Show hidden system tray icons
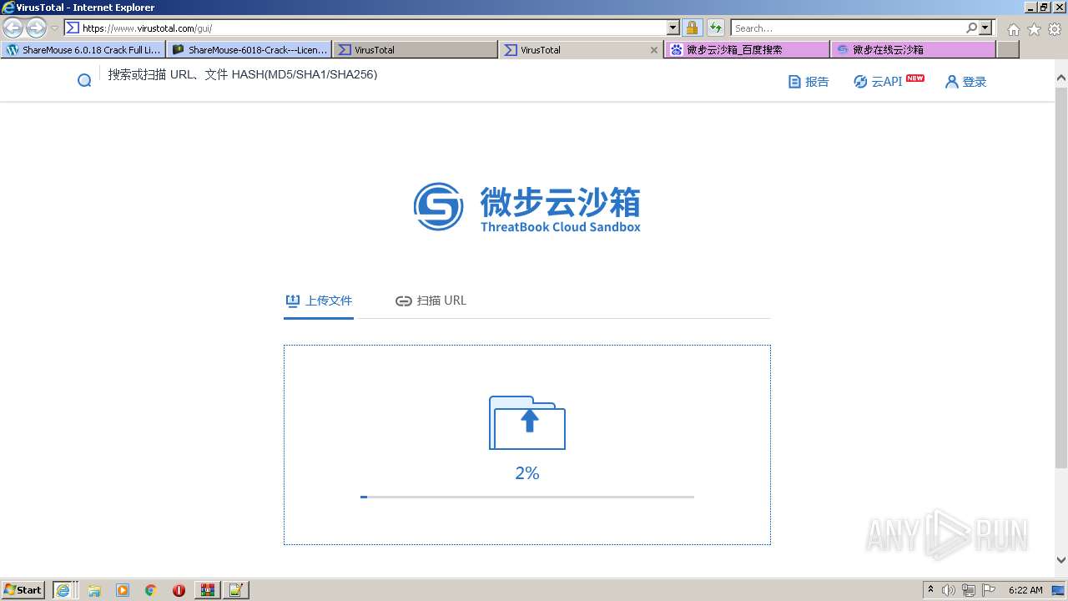The width and height of the screenshot is (1068, 601). pyautogui.click(x=930, y=589)
